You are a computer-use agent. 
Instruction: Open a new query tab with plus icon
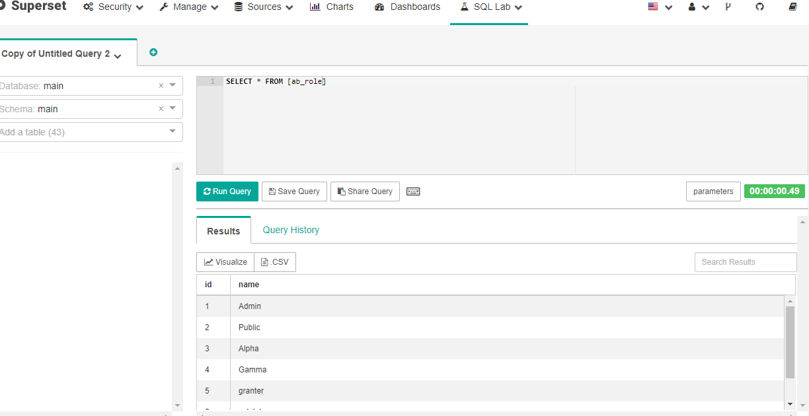[153, 52]
